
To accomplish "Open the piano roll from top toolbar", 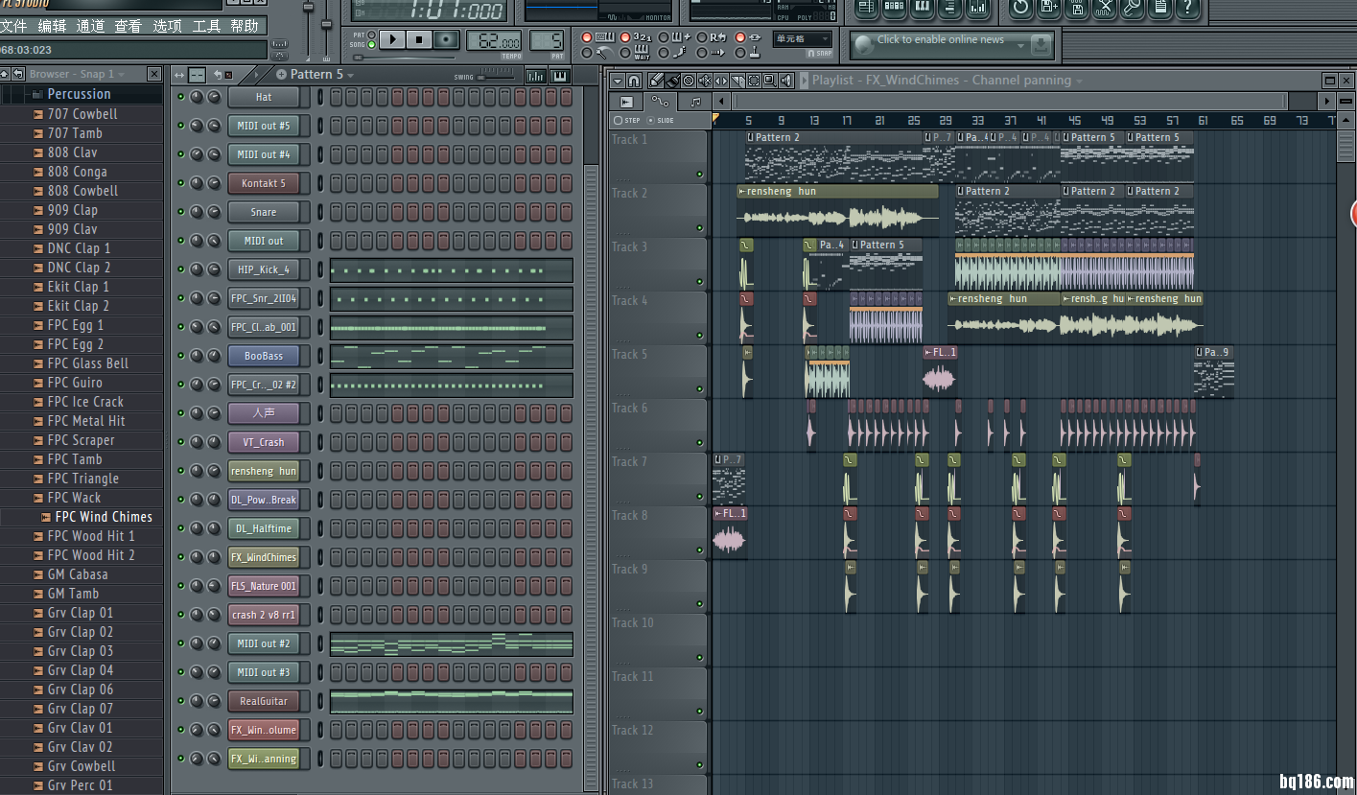I will tap(922, 9).
